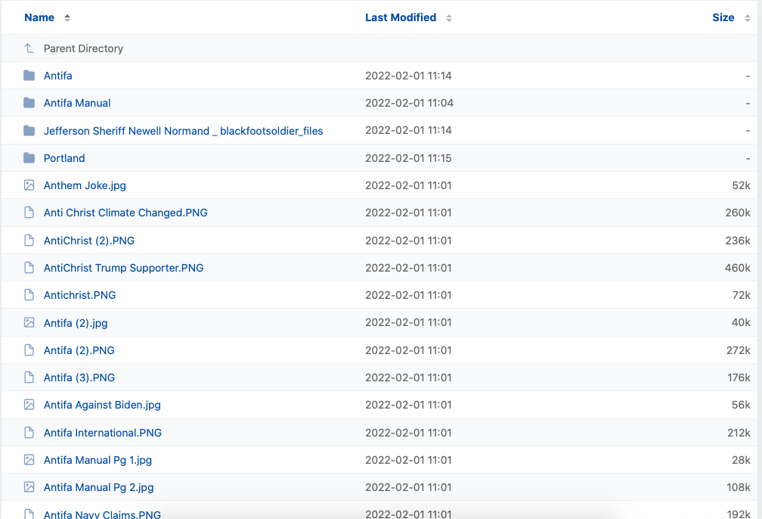Click the 272k size of Antifa (2).PNG
Viewport: 762px width, 519px height.
pyautogui.click(x=738, y=350)
